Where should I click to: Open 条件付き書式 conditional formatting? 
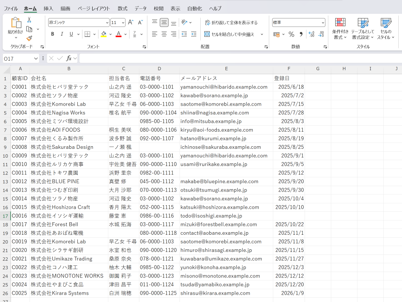(x=340, y=28)
